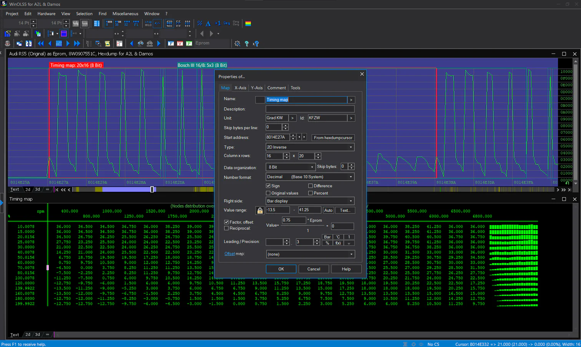Switch to the X-Axis tab
The width and height of the screenshot is (581, 347).
(x=241, y=88)
